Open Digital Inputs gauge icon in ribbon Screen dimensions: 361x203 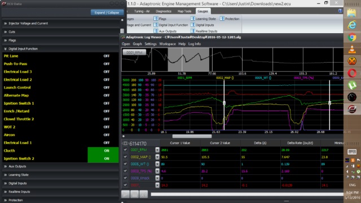click(x=193, y=25)
